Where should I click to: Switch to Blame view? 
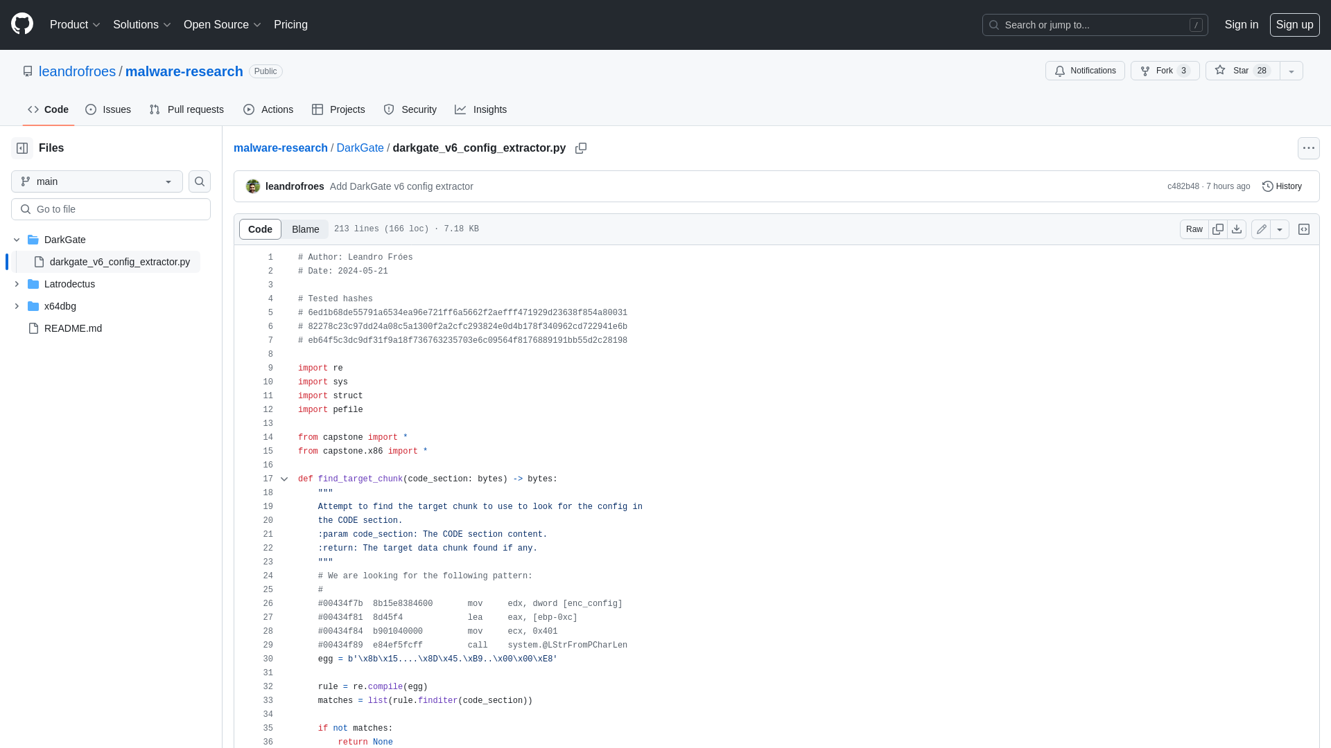305,229
